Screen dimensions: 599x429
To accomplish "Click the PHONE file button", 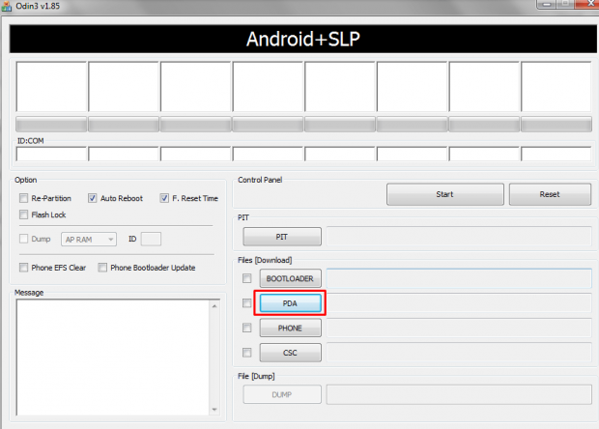I will point(291,328).
